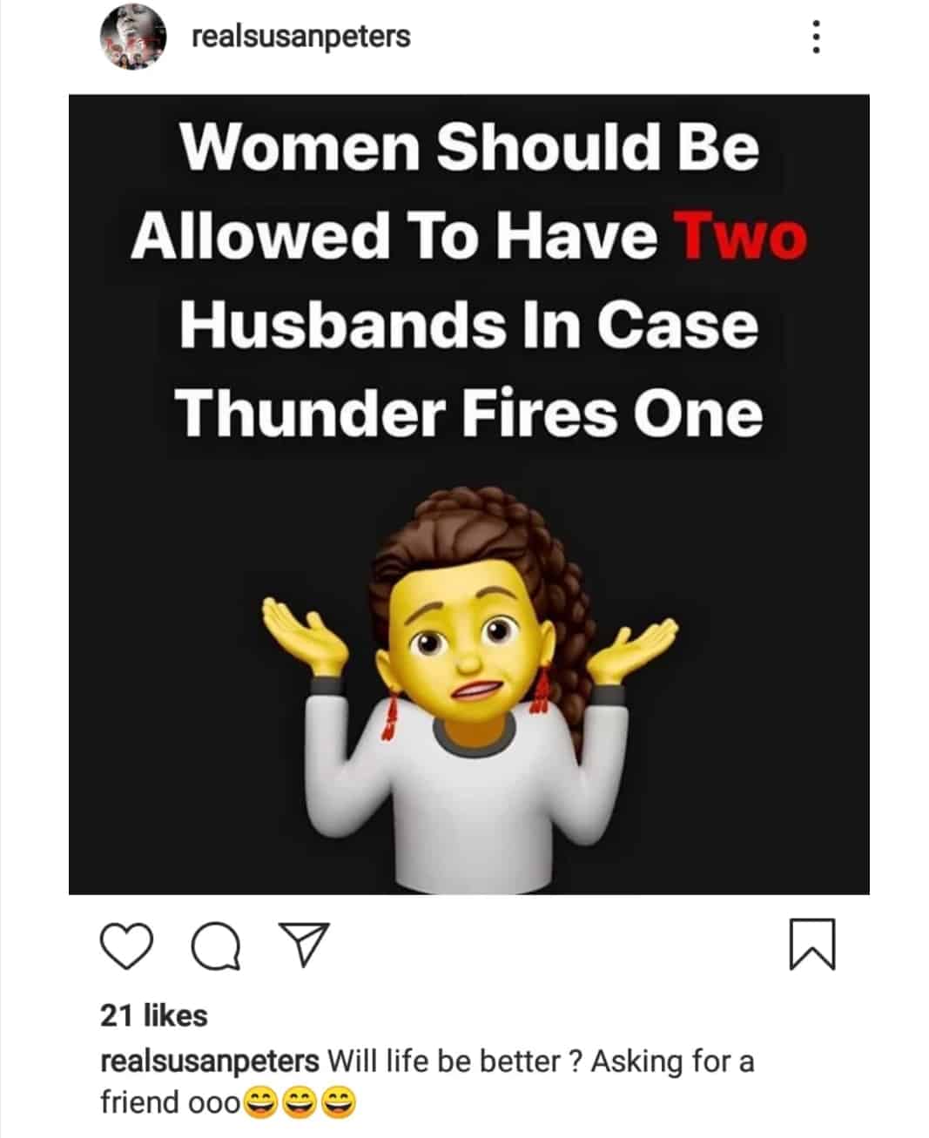Viewport: 929px width, 1138px height.
Task: Click the red word Two in the image
Action: [742, 236]
